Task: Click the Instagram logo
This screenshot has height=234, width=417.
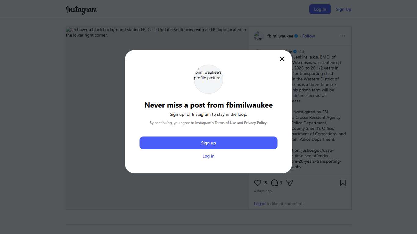Action: (x=82, y=9)
